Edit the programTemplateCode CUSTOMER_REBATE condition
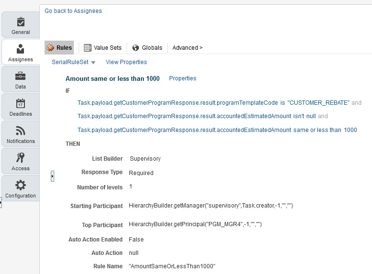372x274 pixels. pyautogui.click(x=213, y=103)
